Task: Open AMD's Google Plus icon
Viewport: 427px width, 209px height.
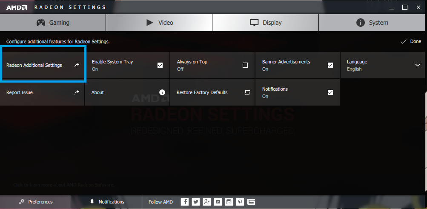Action: click(207, 202)
